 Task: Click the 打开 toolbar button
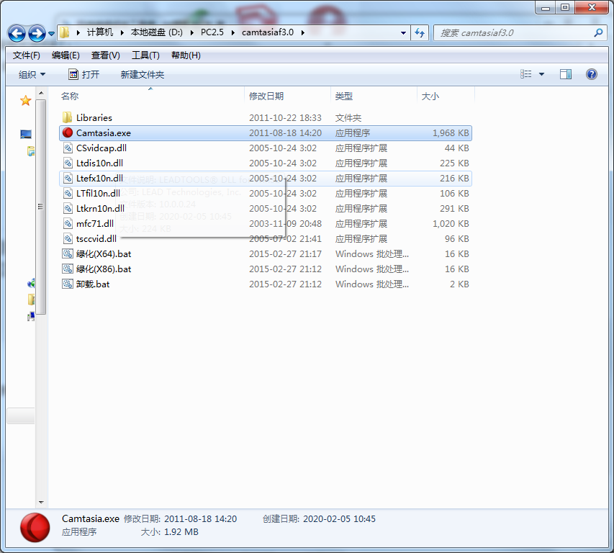click(84, 74)
